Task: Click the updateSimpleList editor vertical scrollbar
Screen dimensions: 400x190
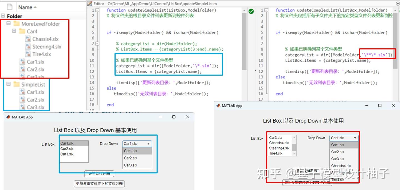Action: click(244, 42)
